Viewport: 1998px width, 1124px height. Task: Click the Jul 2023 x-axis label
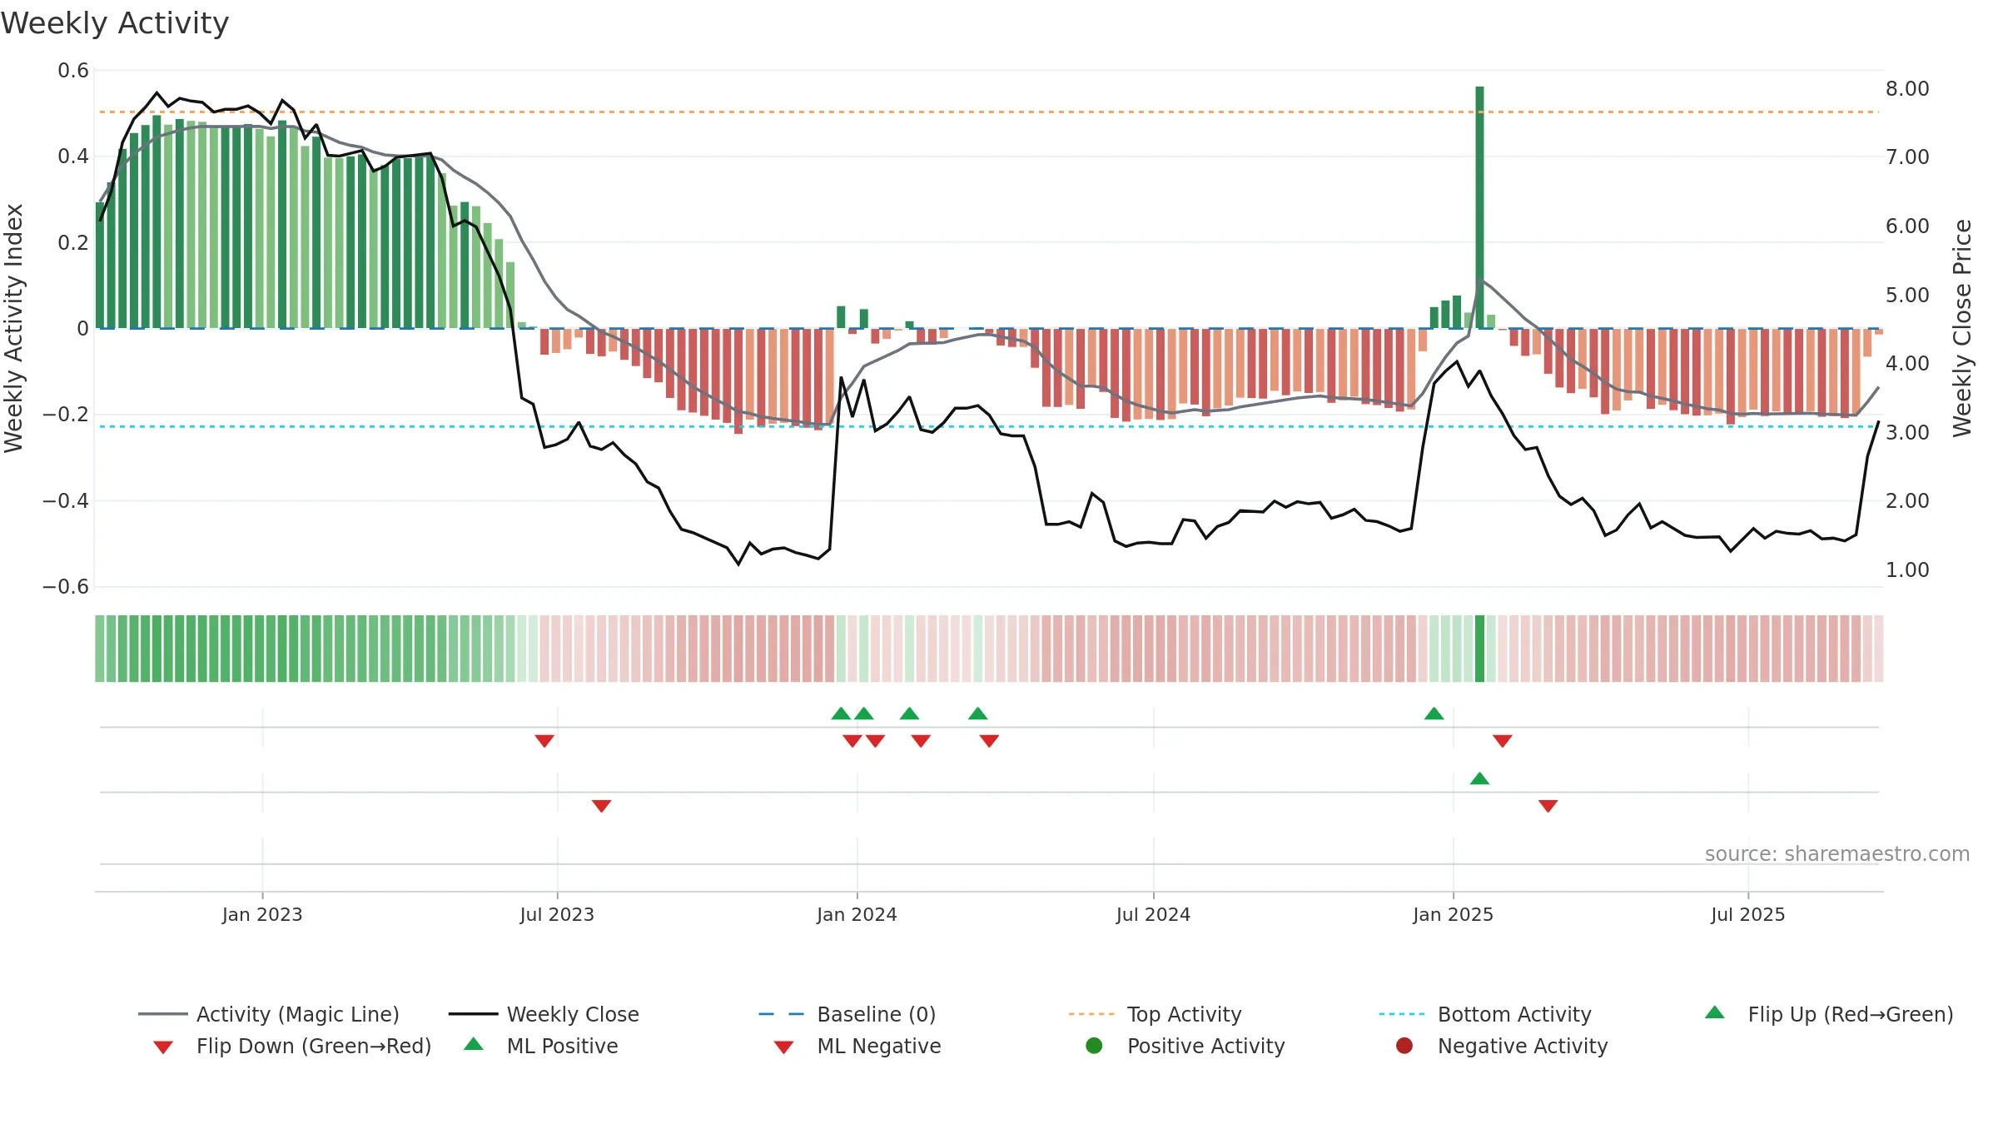557,914
